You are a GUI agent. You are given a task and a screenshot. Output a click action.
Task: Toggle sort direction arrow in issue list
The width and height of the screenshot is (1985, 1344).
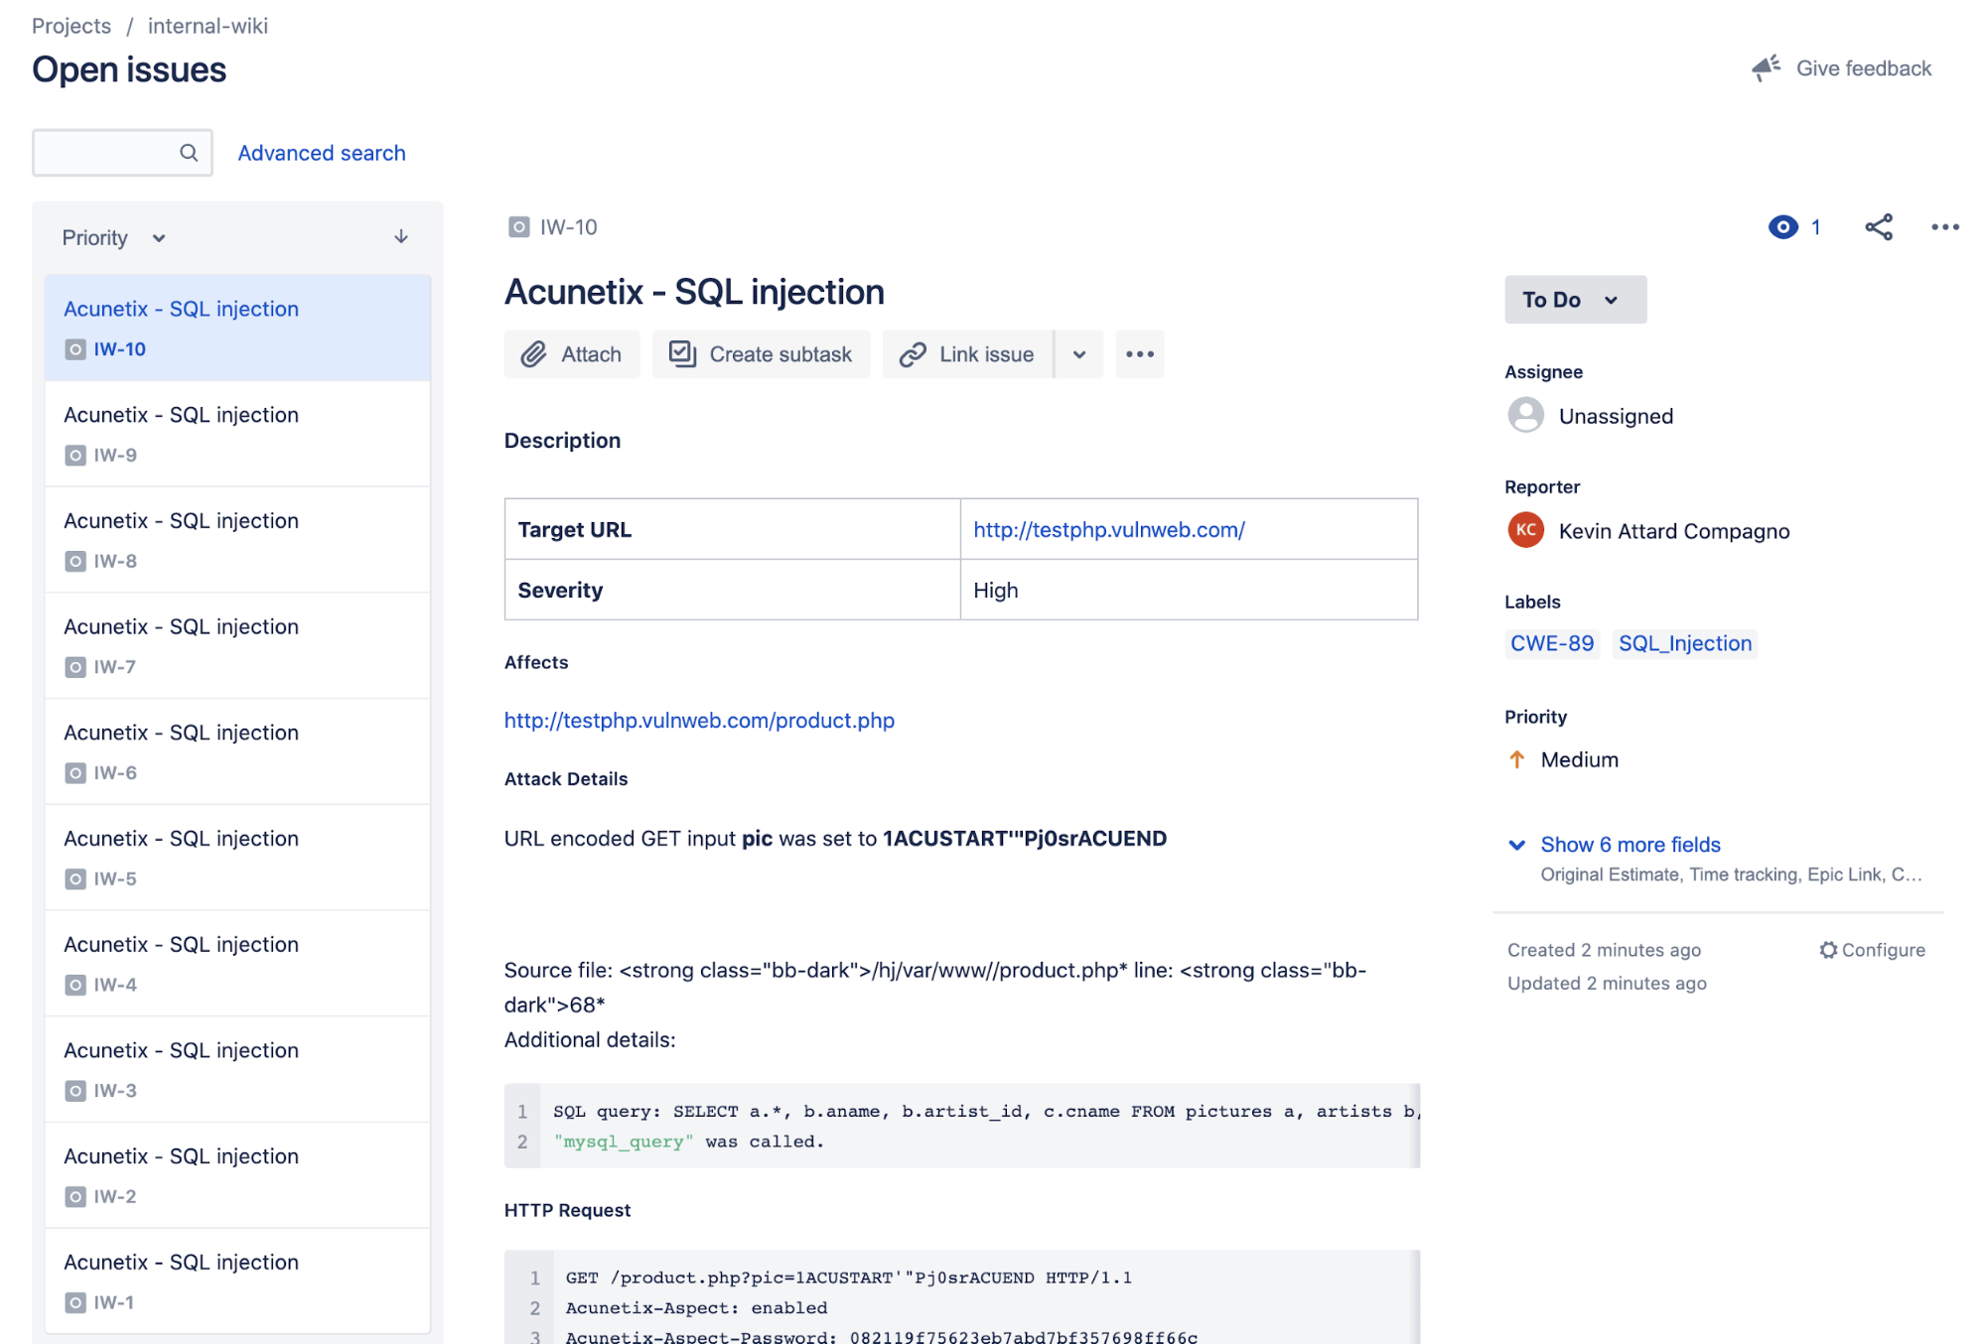(401, 236)
